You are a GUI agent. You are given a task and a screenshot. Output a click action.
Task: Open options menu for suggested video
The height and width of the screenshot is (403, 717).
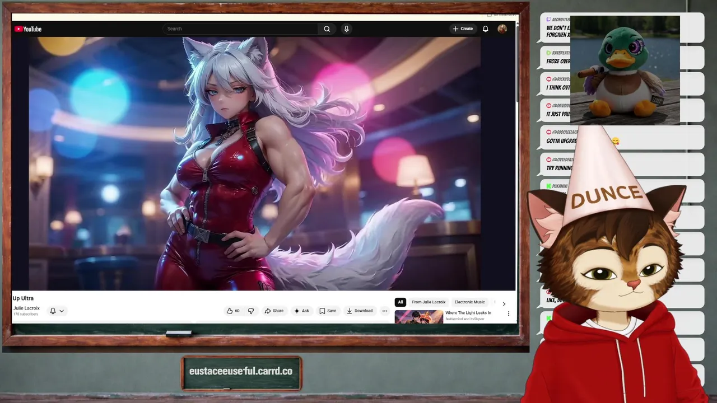click(509, 313)
